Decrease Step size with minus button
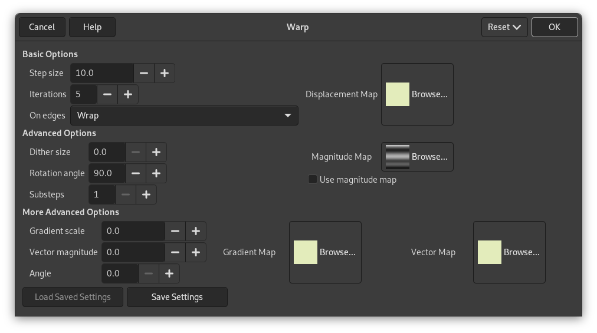Viewport: 597px width, 333px height. [144, 73]
